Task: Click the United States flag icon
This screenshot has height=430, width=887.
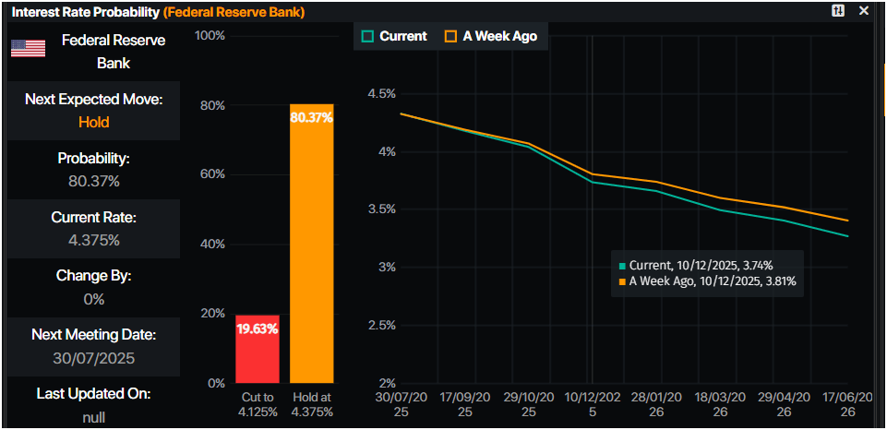Action: coord(28,49)
